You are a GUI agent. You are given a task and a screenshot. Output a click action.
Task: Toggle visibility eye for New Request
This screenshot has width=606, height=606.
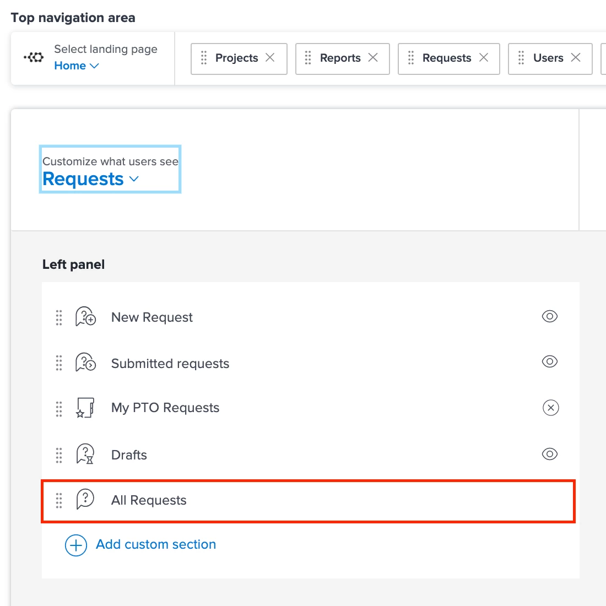tap(550, 316)
